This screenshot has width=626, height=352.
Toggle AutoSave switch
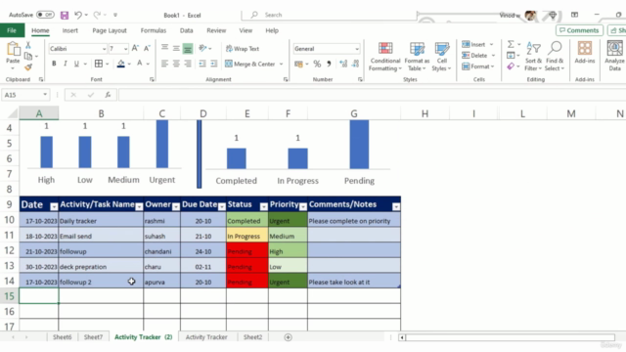tap(46, 15)
